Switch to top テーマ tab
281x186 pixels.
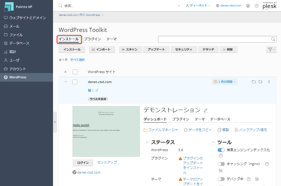point(111,39)
